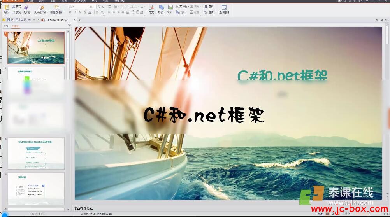Insert a shape using the 形状 icon
390x217 pixels.
pos(161,7)
